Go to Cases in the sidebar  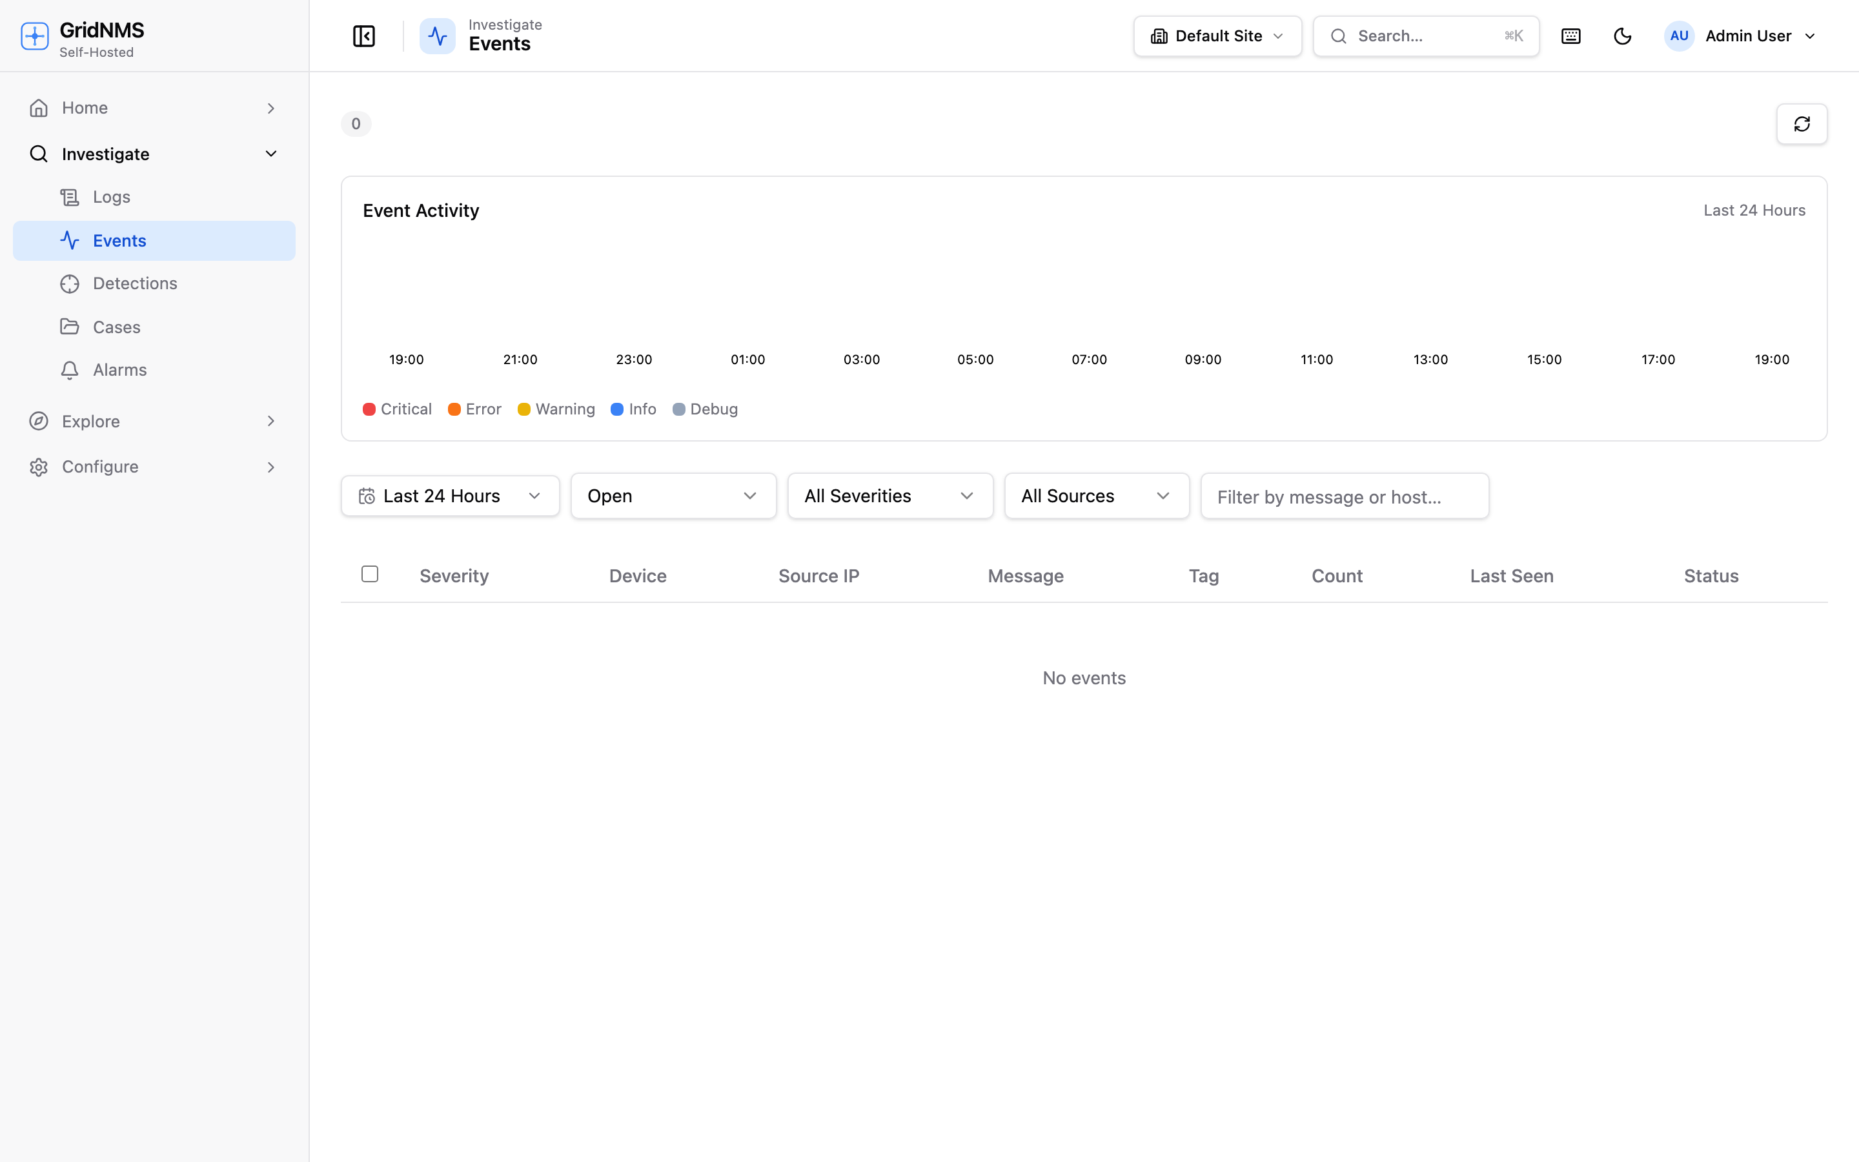click(x=117, y=327)
